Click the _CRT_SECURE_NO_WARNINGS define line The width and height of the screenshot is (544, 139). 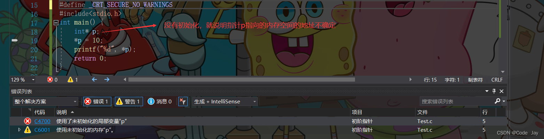tap(116, 5)
